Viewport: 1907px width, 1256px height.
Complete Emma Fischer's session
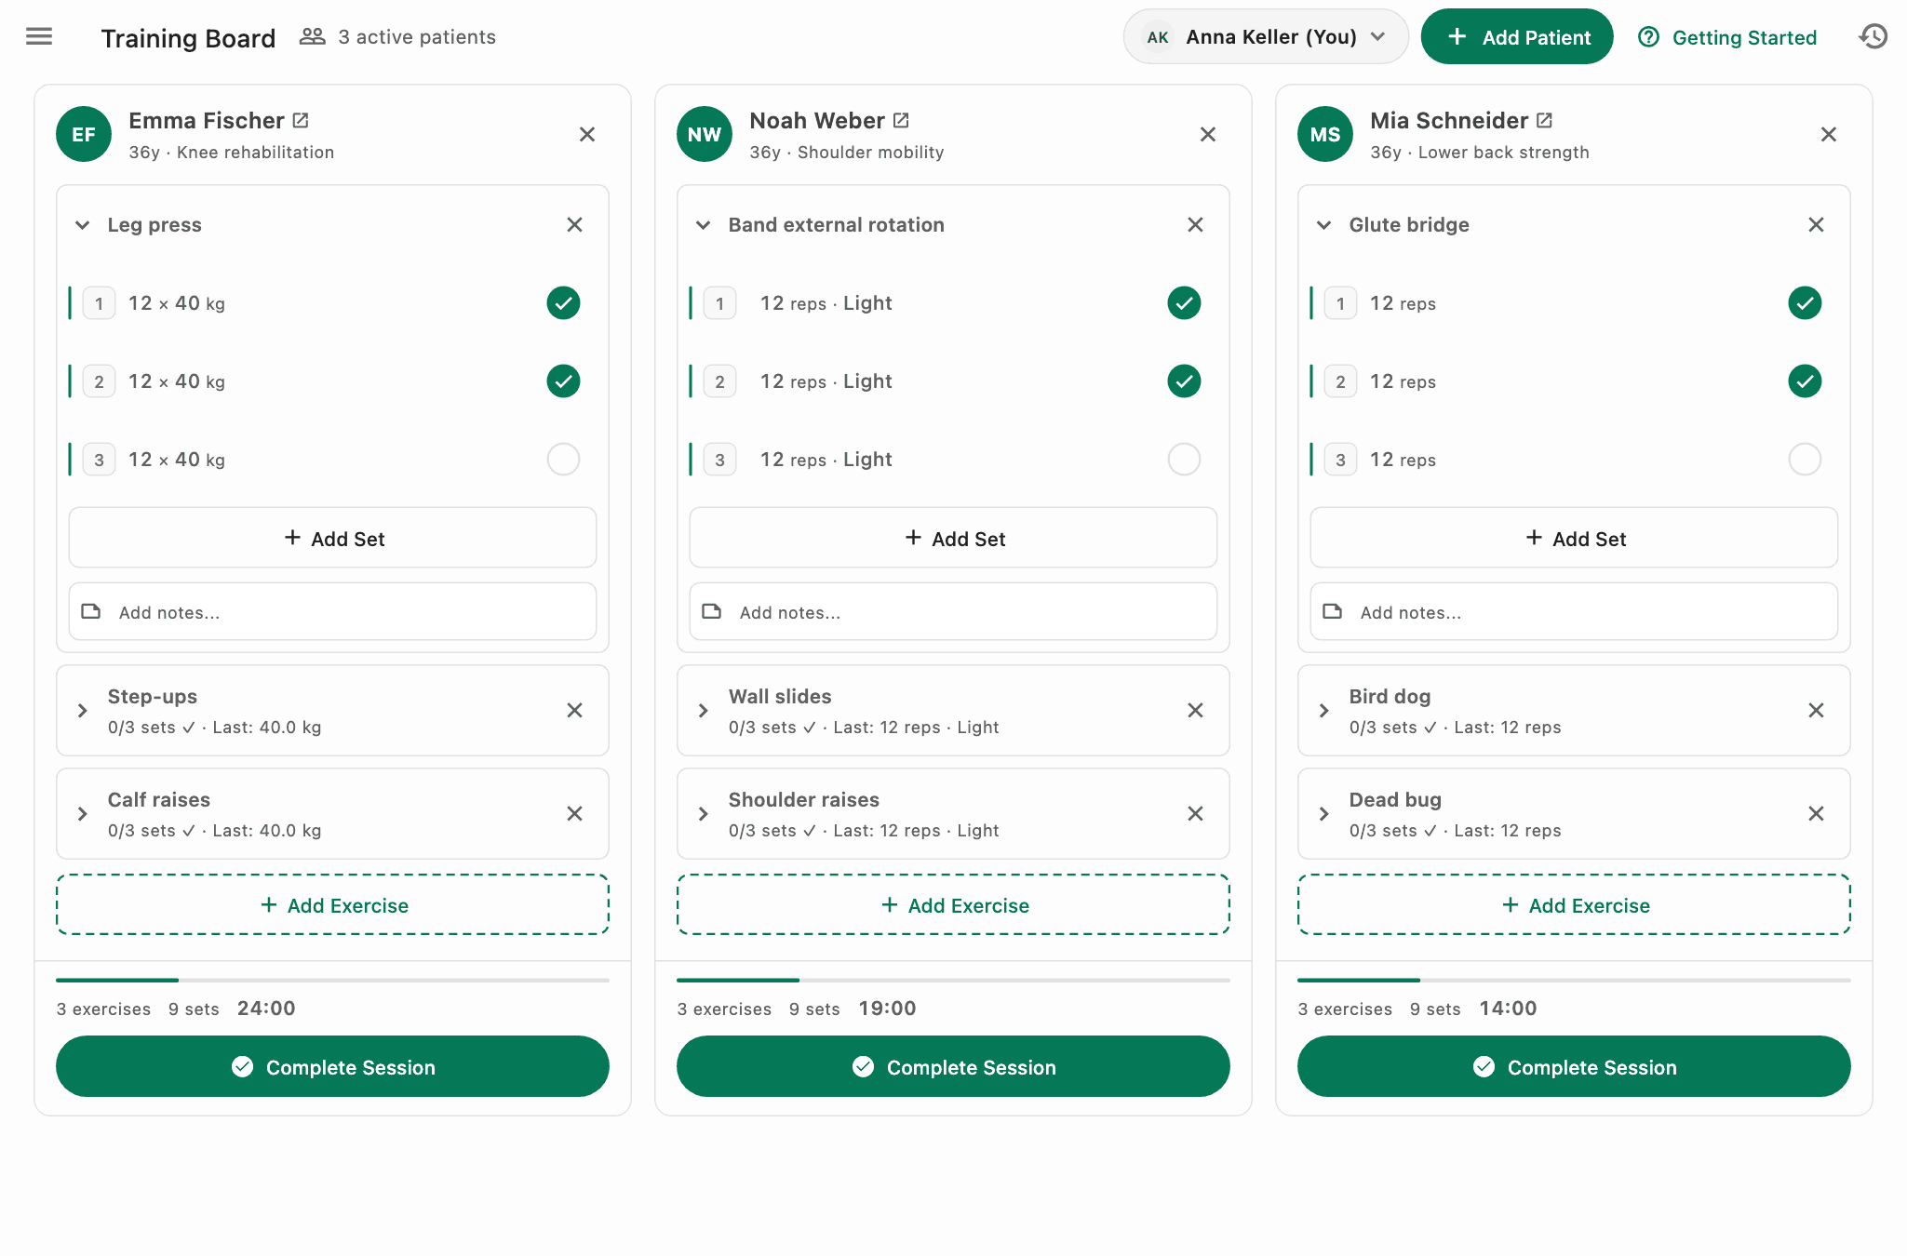click(332, 1066)
